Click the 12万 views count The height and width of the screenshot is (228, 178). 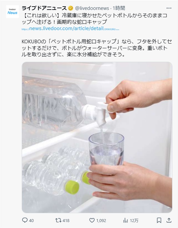134,221
